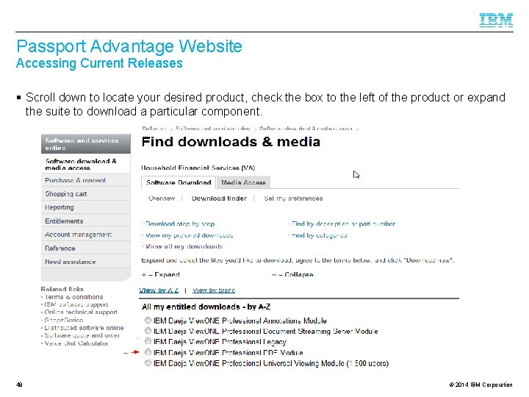This screenshot has height=397, width=529.
Task: Click the IBM logo
Action: tap(496, 20)
